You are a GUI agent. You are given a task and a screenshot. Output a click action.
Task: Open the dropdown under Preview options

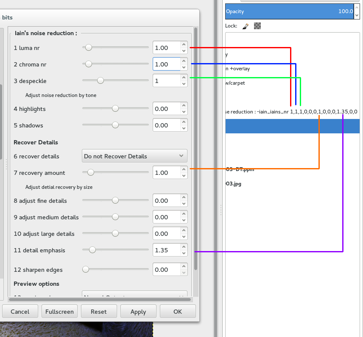(134, 296)
